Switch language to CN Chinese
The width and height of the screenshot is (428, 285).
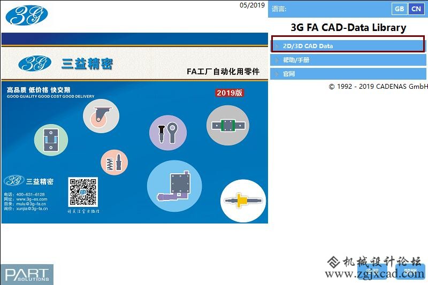pos(416,9)
